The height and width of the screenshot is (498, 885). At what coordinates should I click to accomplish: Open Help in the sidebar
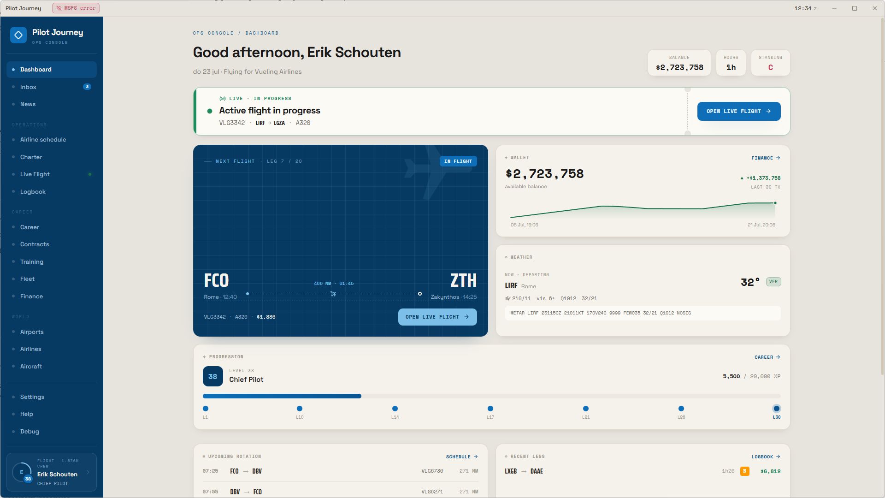pos(52,414)
